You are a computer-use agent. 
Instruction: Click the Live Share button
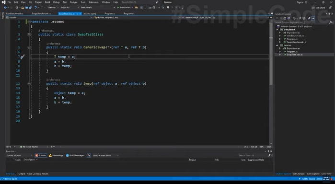(319, 8)
